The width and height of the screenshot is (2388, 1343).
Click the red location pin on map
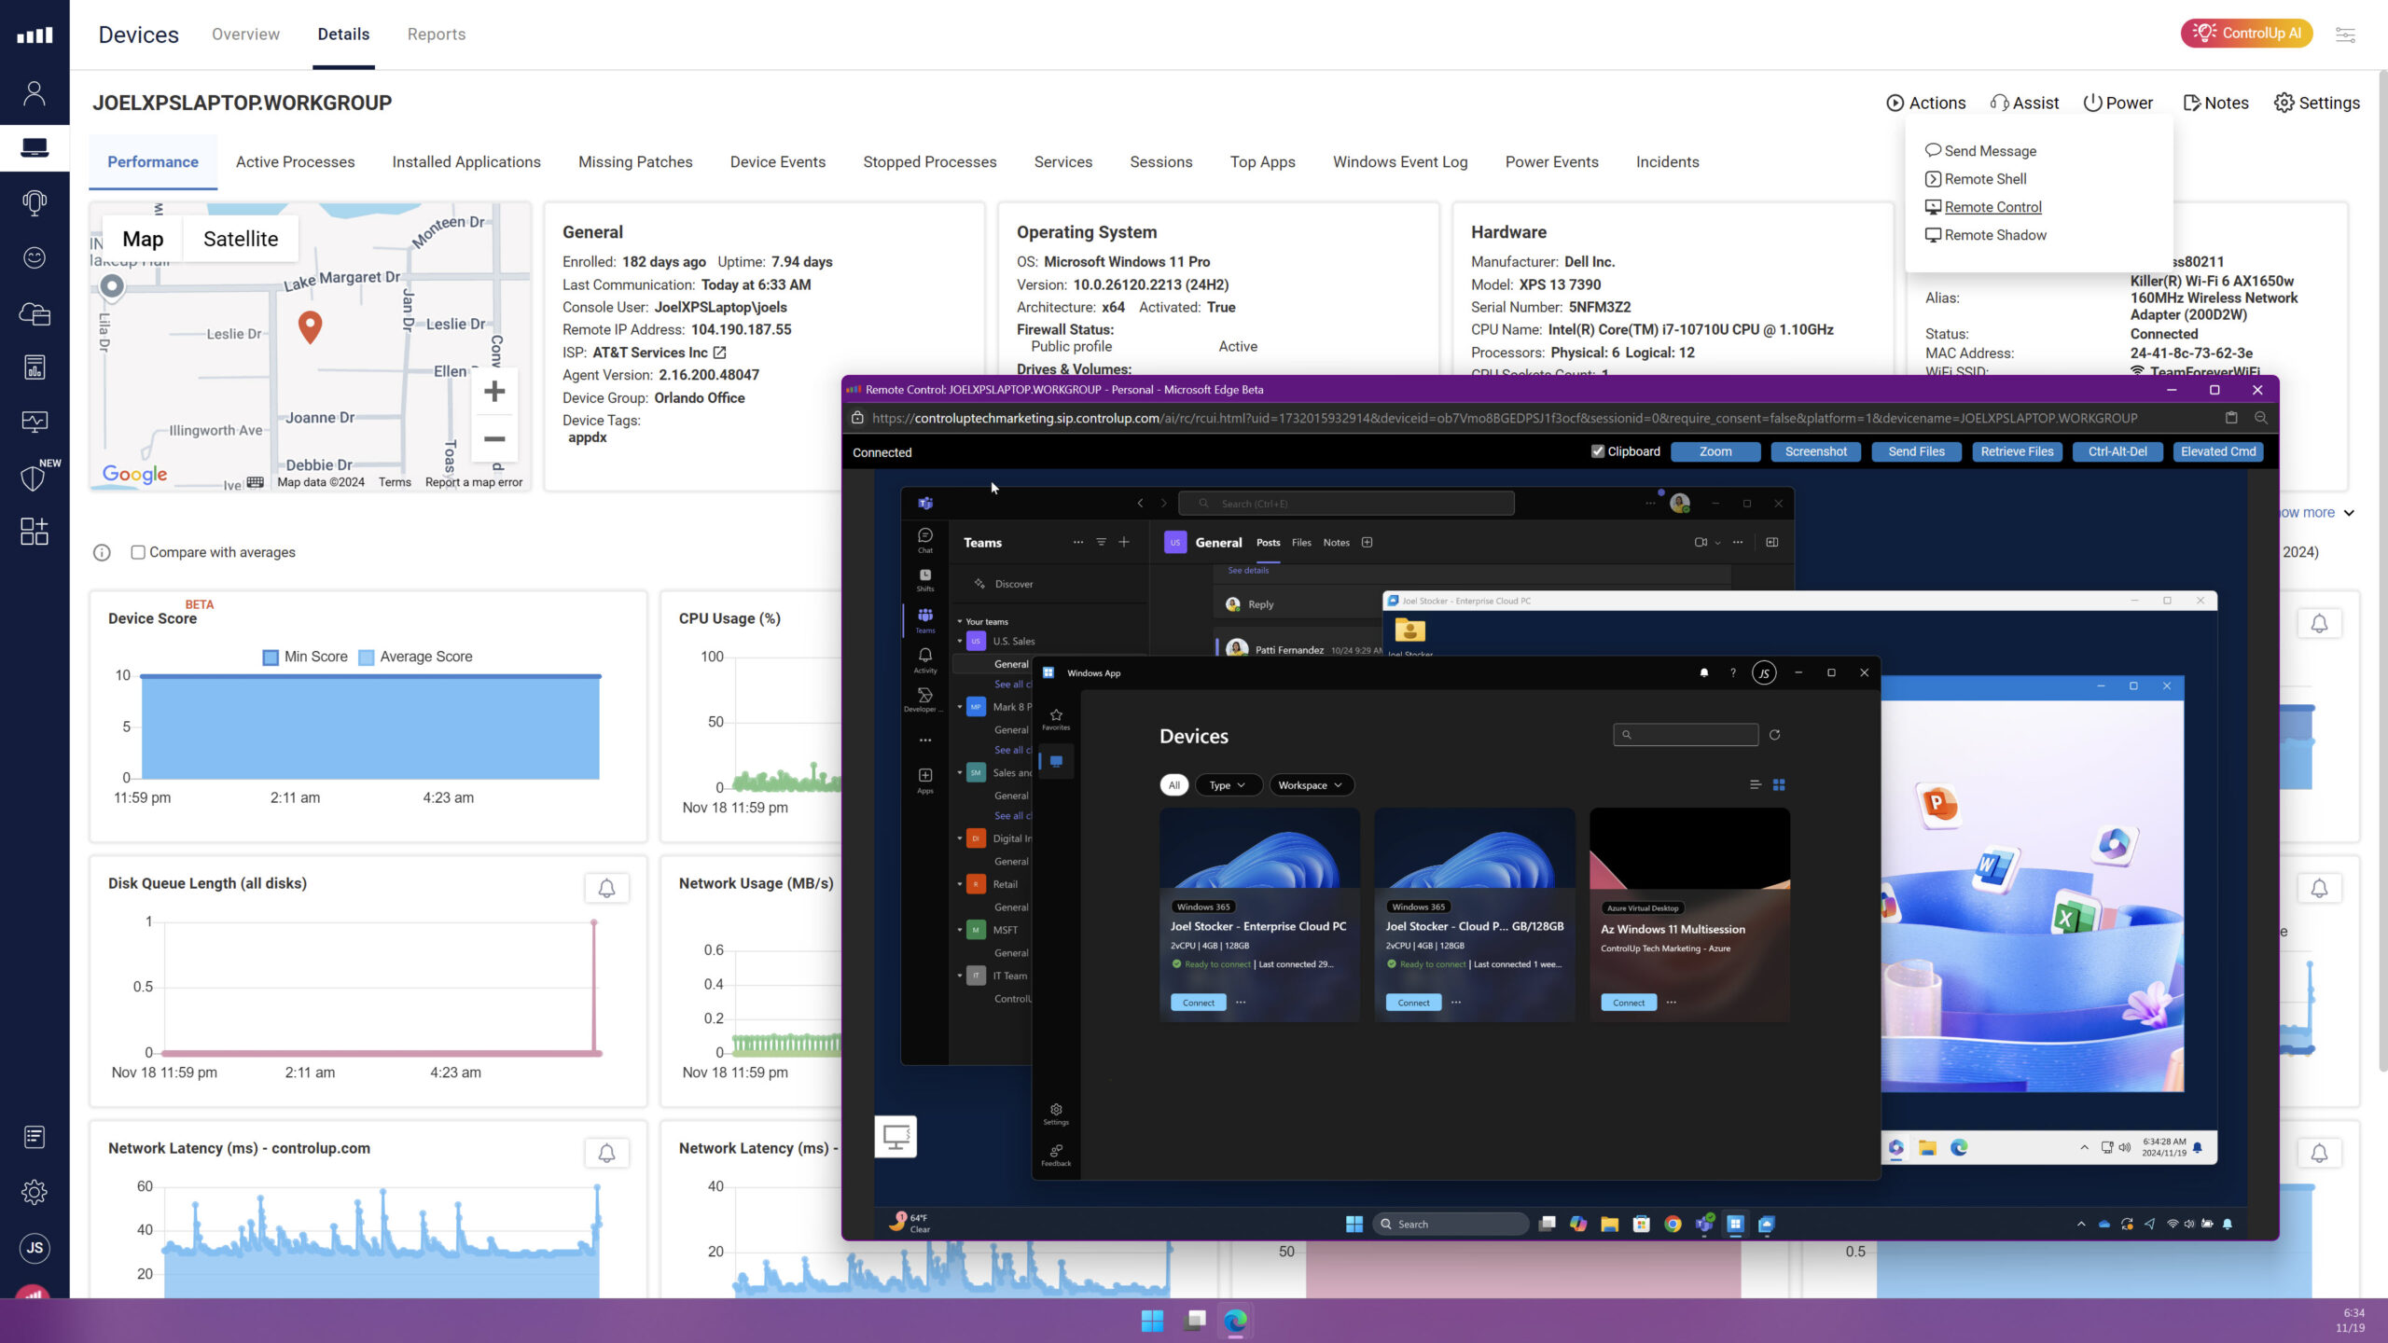pyautogui.click(x=310, y=326)
